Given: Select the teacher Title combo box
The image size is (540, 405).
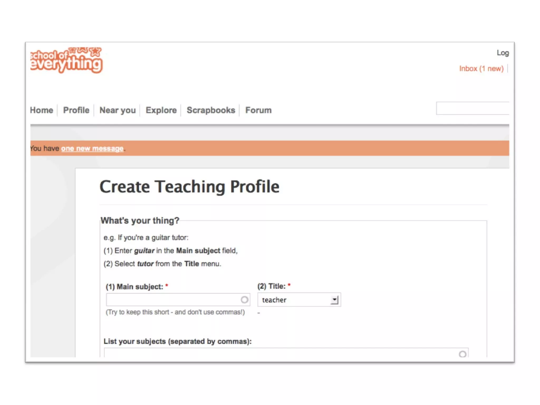Looking at the screenshot, I should click(295, 300).
